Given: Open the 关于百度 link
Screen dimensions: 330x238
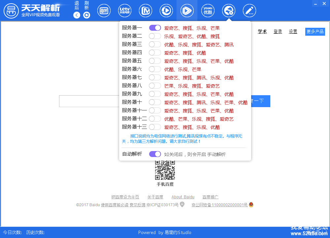Looking at the screenshot, I should (x=155, y=197).
